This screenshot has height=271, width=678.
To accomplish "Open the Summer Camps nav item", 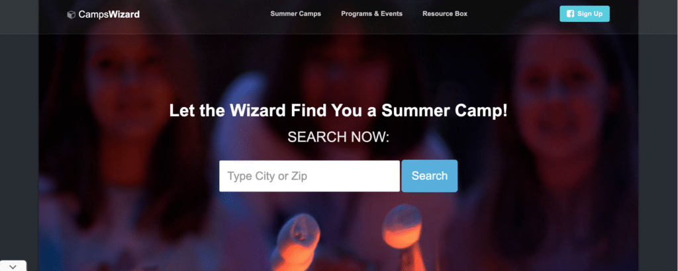I will (296, 14).
